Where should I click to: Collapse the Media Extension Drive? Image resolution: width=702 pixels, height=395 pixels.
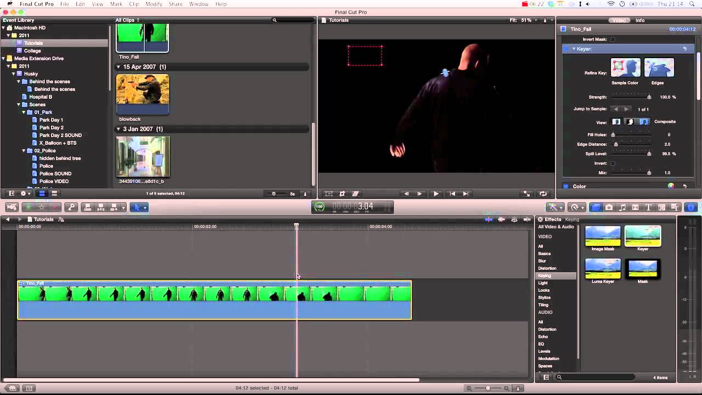pyautogui.click(x=4, y=58)
